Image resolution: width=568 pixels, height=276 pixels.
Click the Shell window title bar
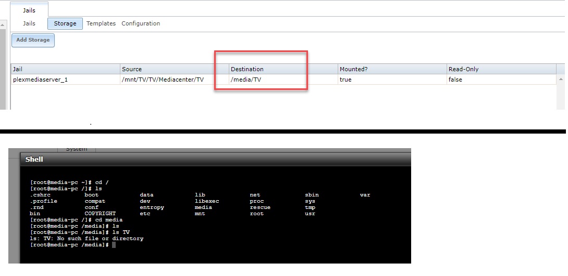tap(216, 160)
